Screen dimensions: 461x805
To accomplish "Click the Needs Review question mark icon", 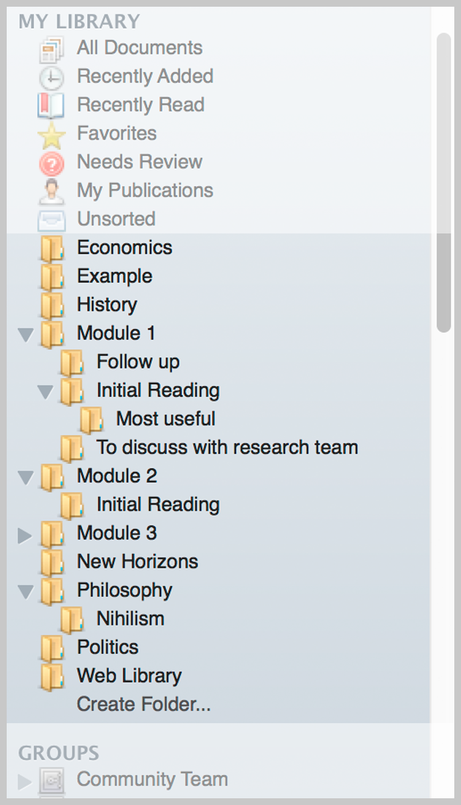I will point(52,163).
